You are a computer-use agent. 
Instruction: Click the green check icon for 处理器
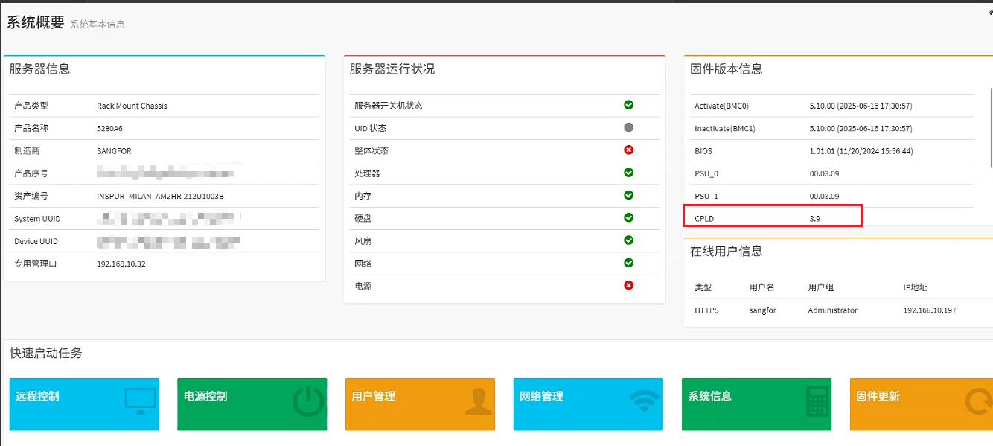(x=628, y=173)
